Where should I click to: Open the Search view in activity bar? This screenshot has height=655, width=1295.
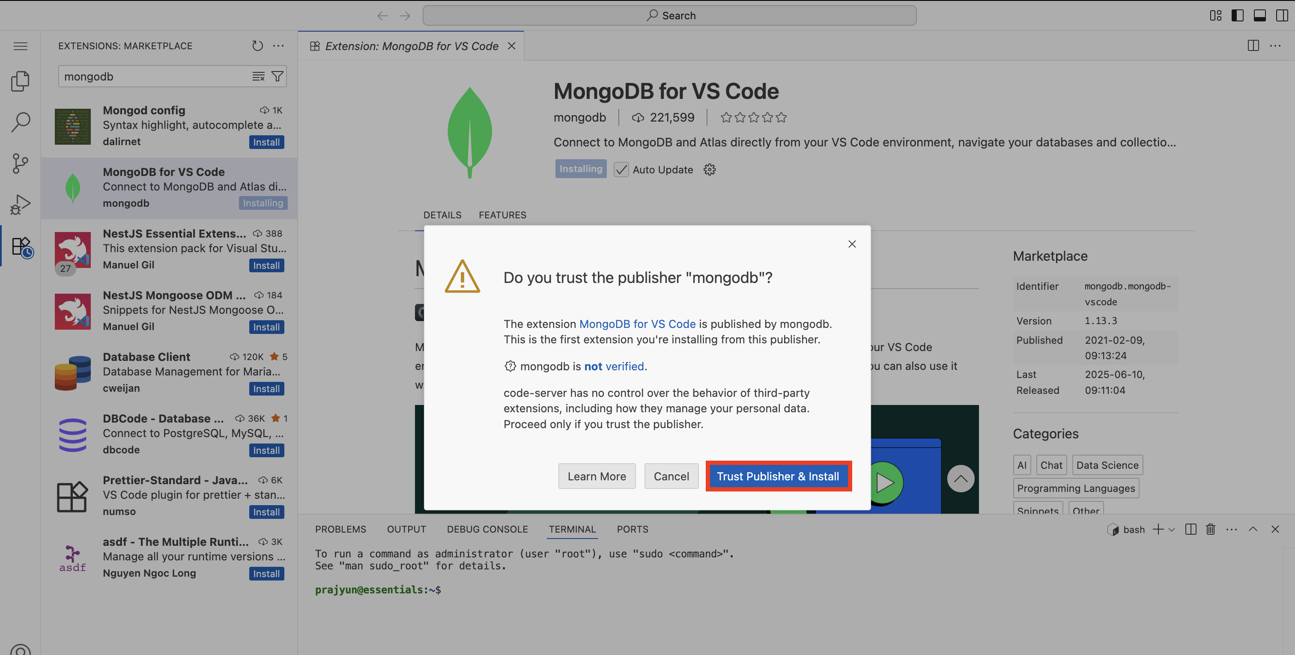point(21,122)
